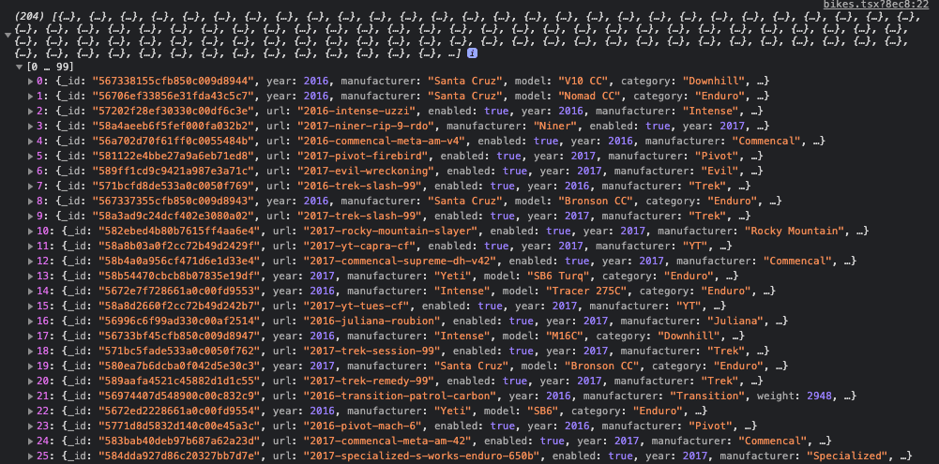
Task: Click manufacturer value "Rocky Mountain" in row 10
Action: (795, 231)
